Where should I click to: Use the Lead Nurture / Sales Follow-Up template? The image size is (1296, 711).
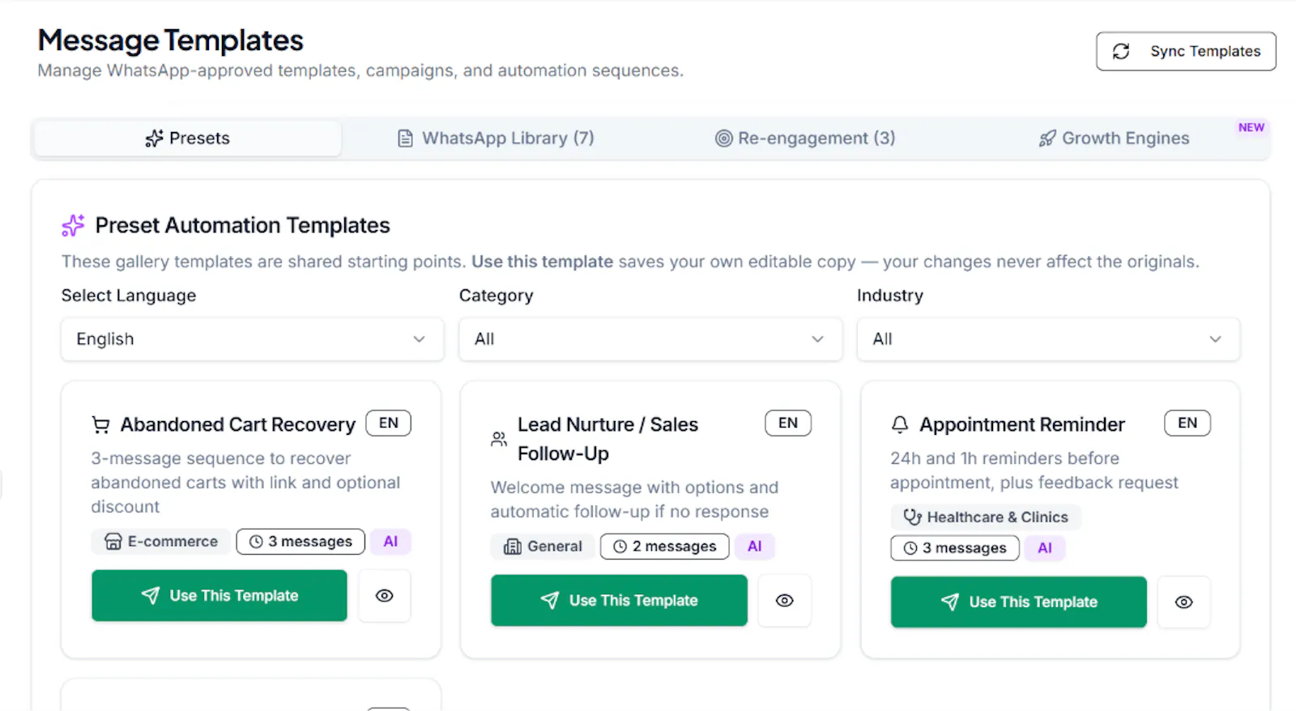click(619, 601)
